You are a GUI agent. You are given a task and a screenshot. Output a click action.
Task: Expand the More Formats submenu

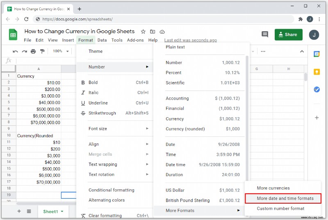(199, 211)
